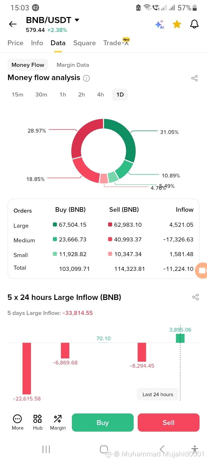The height and width of the screenshot is (461, 207).
Task: Select the 1h timeframe
Action: [63, 95]
